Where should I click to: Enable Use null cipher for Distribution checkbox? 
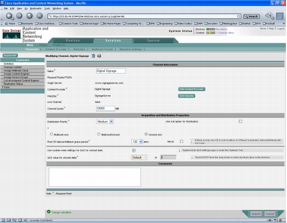coord(241,121)
